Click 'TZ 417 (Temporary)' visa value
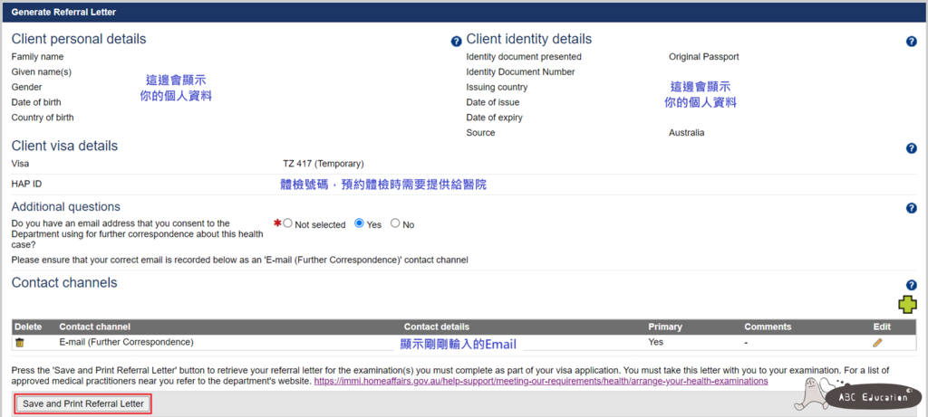Image resolution: width=928 pixels, height=417 pixels. (x=324, y=164)
